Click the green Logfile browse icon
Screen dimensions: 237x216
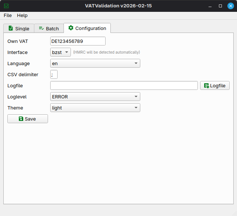point(206,86)
